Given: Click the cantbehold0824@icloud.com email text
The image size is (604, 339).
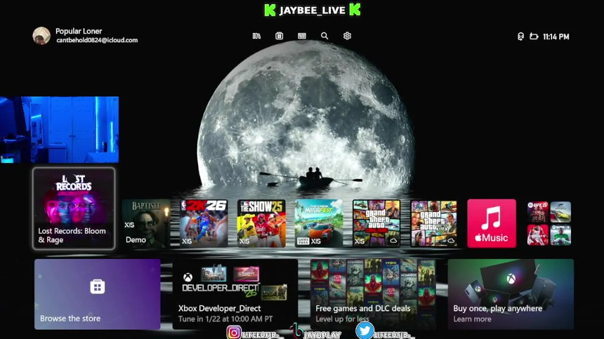Looking at the screenshot, I should click(97, 40).
